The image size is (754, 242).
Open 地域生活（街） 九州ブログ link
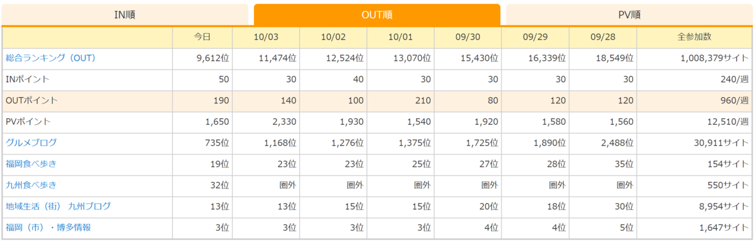[x=58, y=207]
